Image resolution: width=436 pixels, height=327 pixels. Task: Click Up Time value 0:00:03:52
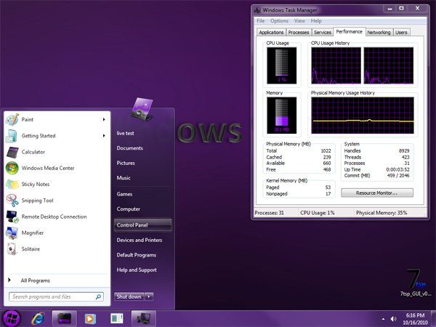coord(397,169)
